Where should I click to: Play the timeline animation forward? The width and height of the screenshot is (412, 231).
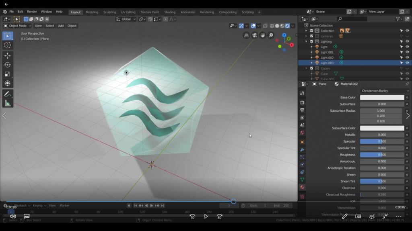coord(152,206)
